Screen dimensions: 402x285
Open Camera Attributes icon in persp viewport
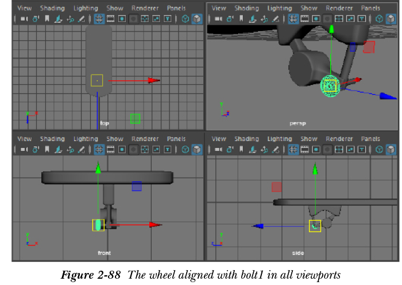click(x=230, y=19)
